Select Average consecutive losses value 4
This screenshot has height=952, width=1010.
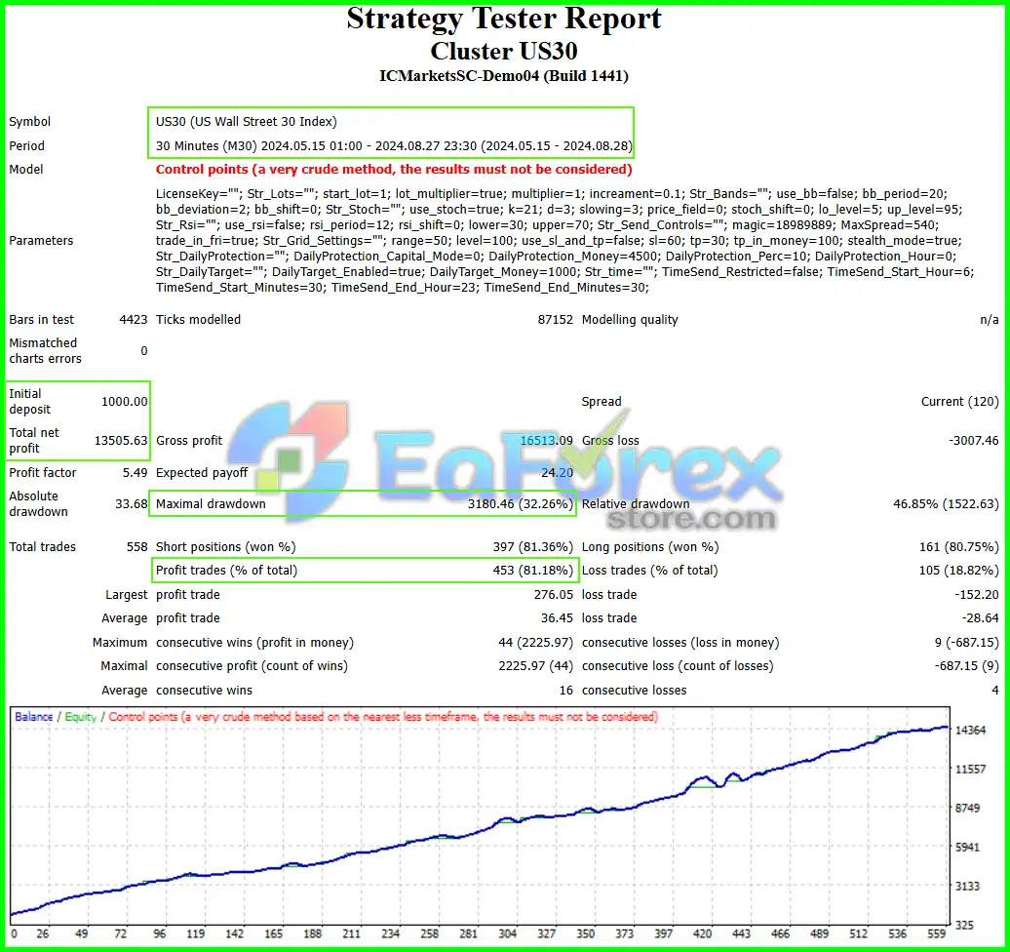(995, 690)
